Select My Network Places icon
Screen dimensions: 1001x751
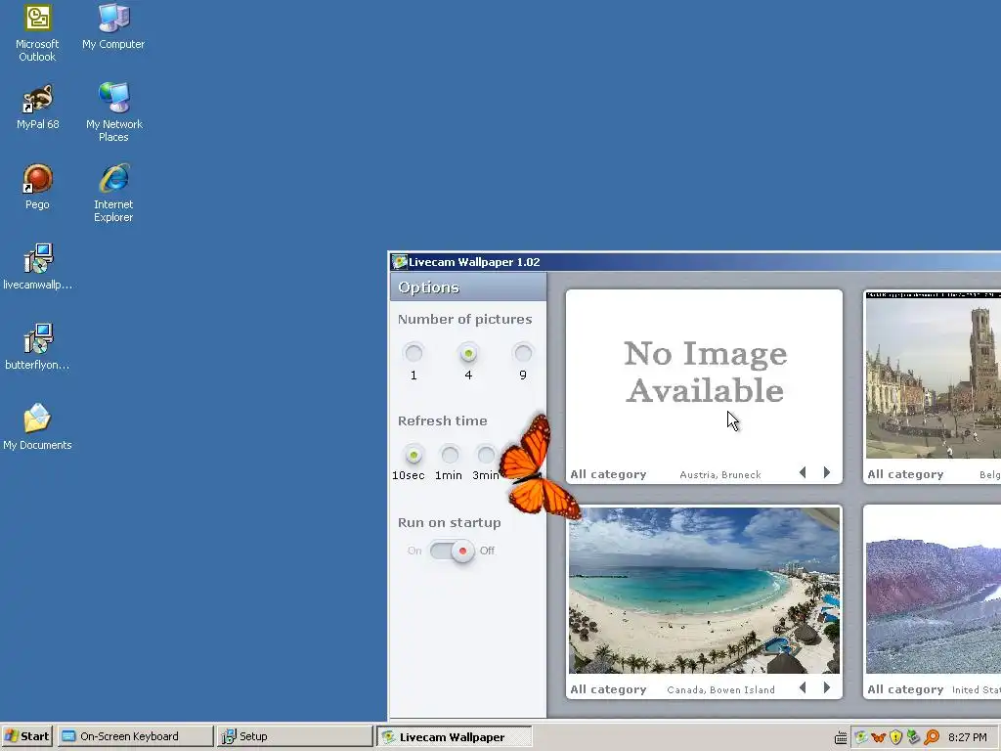coord(113,112)
